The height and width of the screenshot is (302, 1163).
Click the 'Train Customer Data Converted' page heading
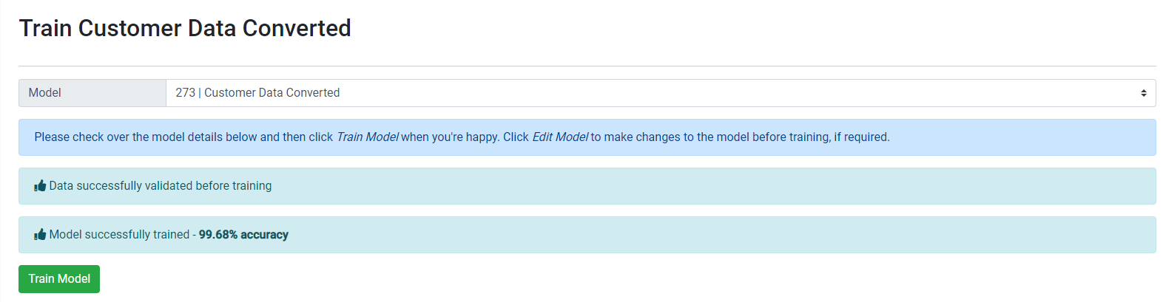[x=185, y=28]
